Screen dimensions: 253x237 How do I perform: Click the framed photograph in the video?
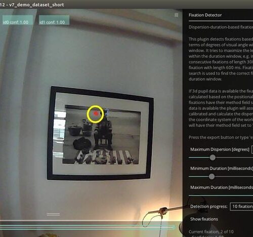[x=101, y=133]
